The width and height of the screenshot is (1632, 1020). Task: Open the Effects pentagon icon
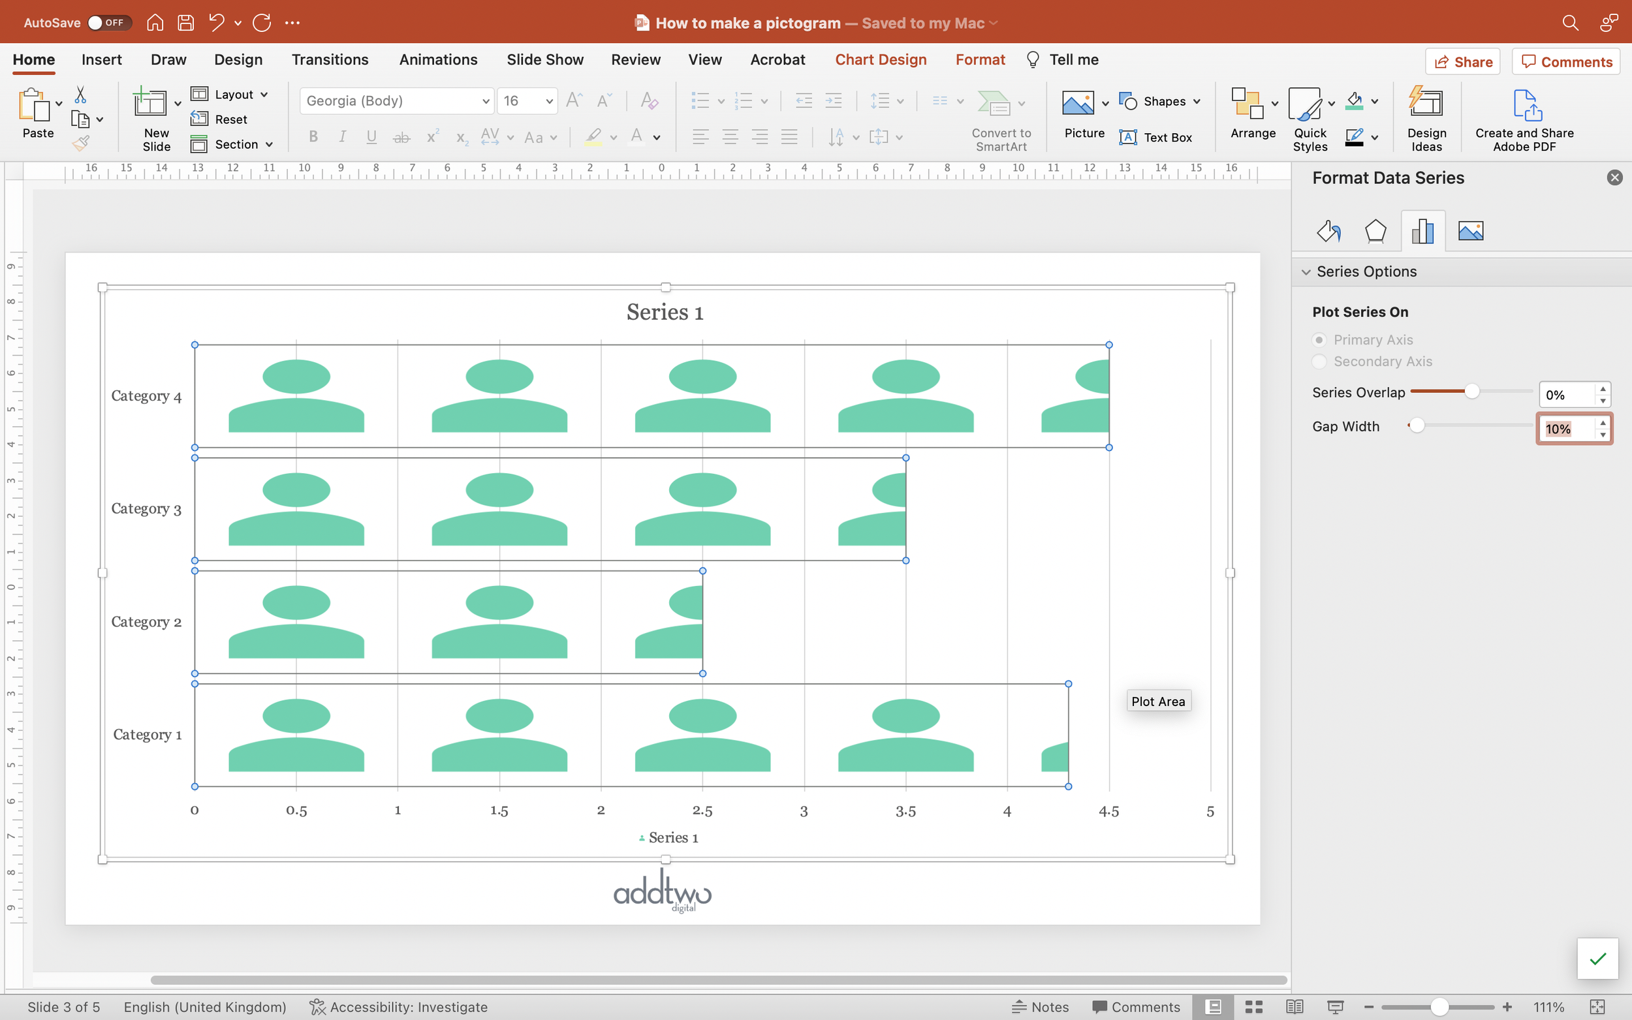point(1375,232)
